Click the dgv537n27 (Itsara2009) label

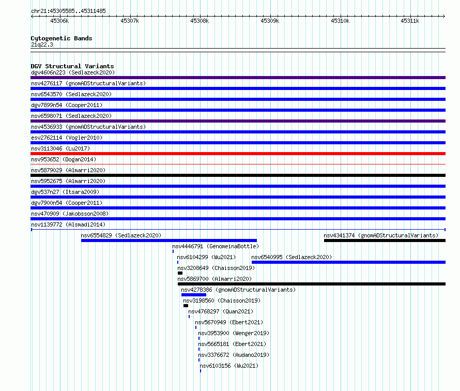tap(65, 192)
